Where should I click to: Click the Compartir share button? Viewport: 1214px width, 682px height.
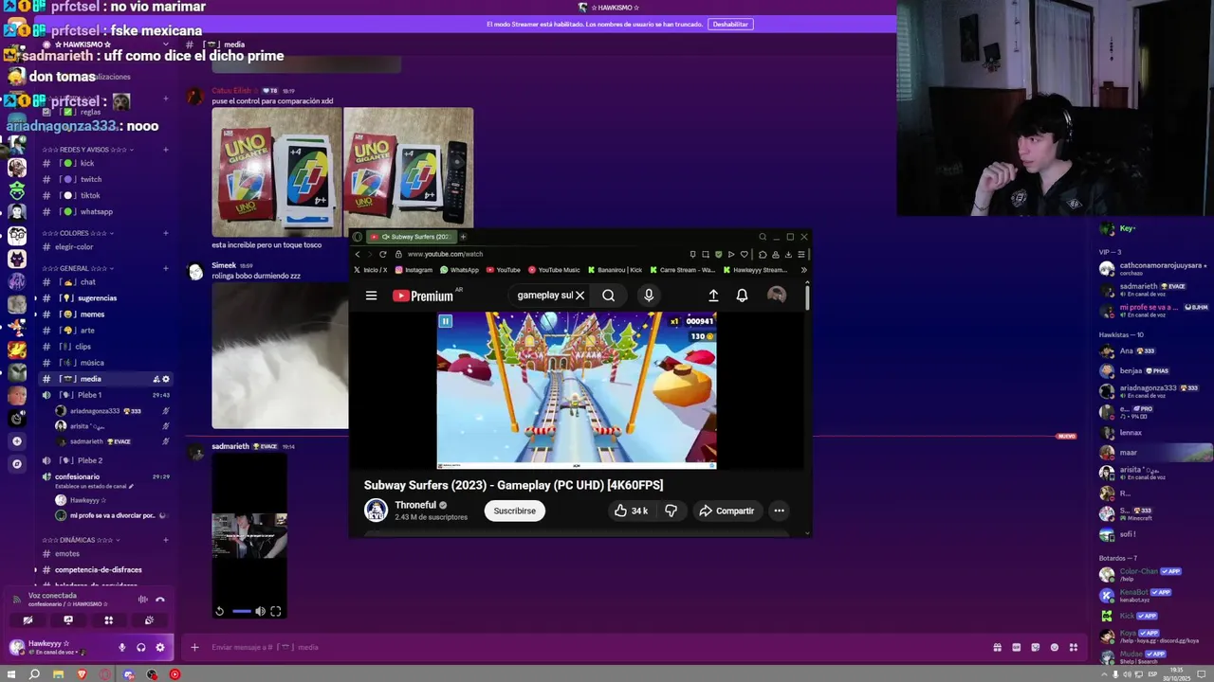point(727,511)
